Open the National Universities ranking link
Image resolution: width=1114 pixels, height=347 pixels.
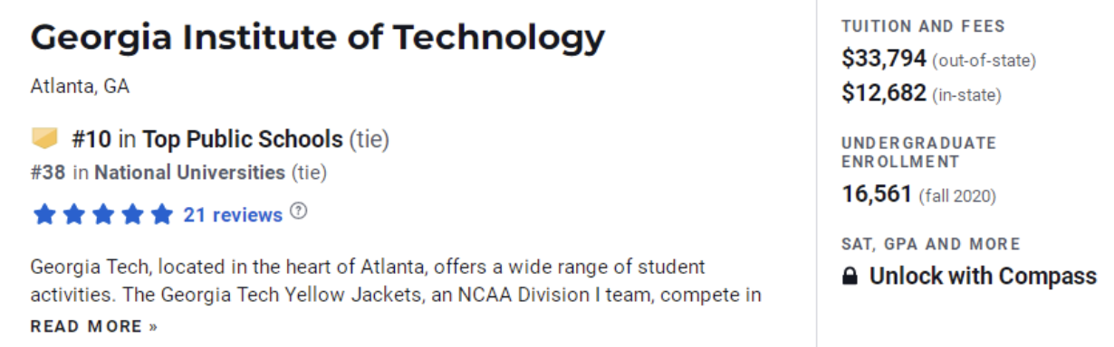tap(189, 172)
